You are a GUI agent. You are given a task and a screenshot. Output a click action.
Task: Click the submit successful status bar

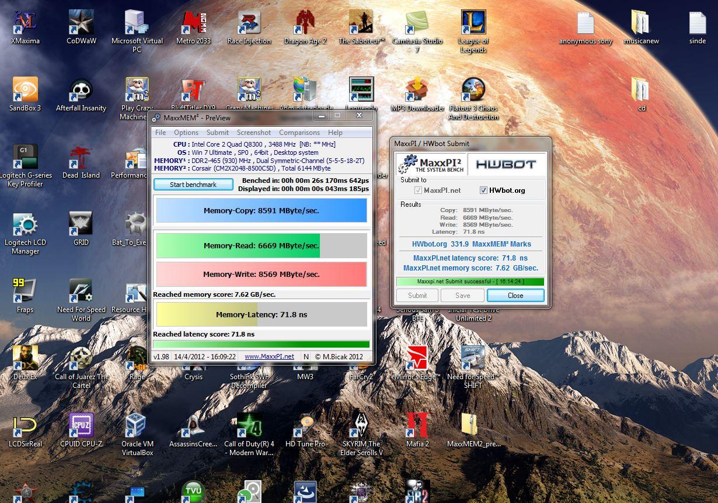pyautogui.click(x=470, y=282)
